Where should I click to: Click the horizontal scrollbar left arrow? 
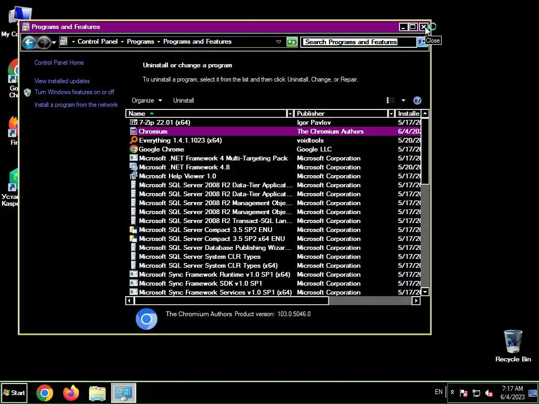[129, 301]
